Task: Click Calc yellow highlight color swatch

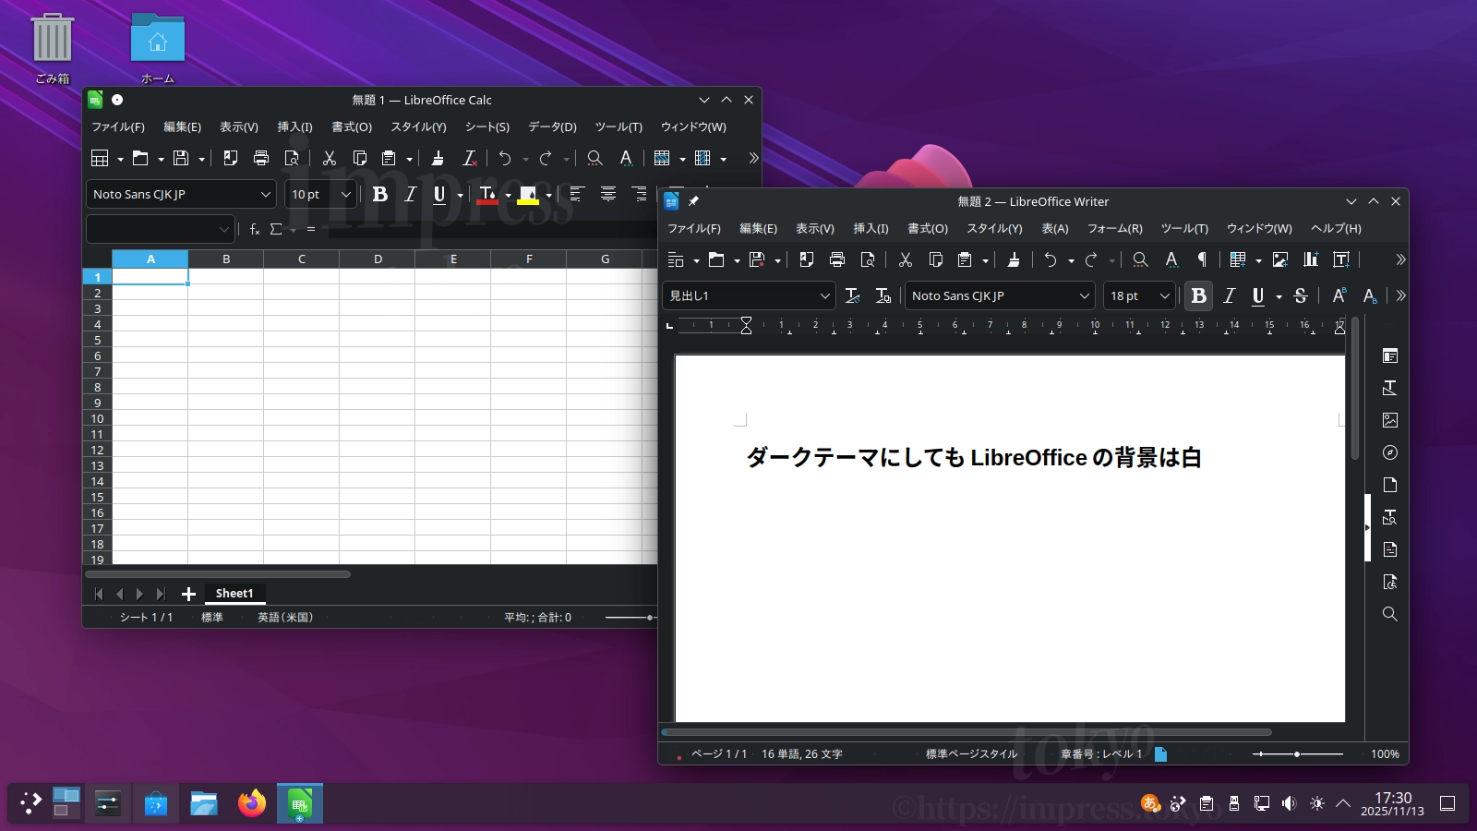Action: [x=528, y=194]
